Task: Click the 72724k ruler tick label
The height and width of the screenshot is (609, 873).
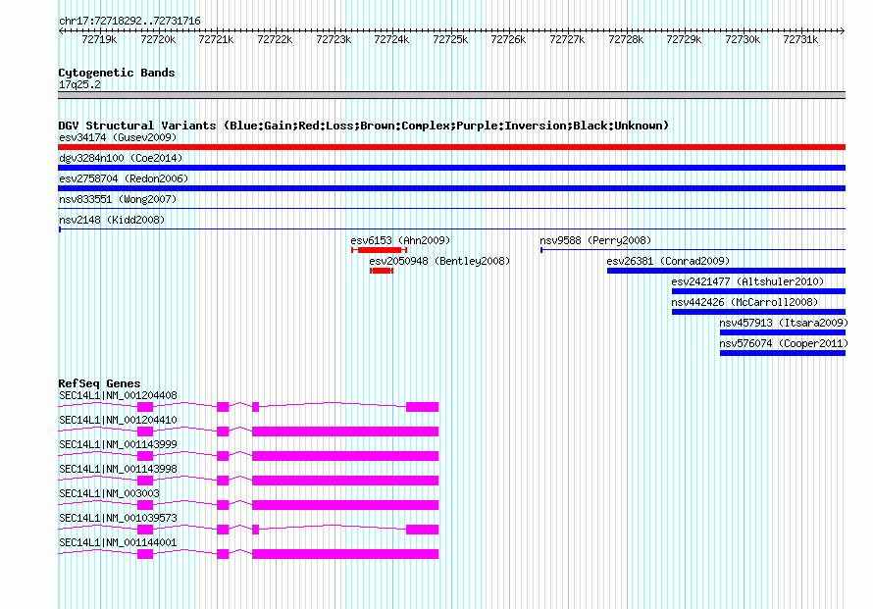Action: click(x=391, y=39)
